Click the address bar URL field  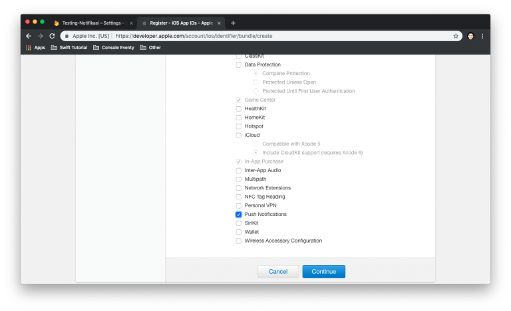266,36
